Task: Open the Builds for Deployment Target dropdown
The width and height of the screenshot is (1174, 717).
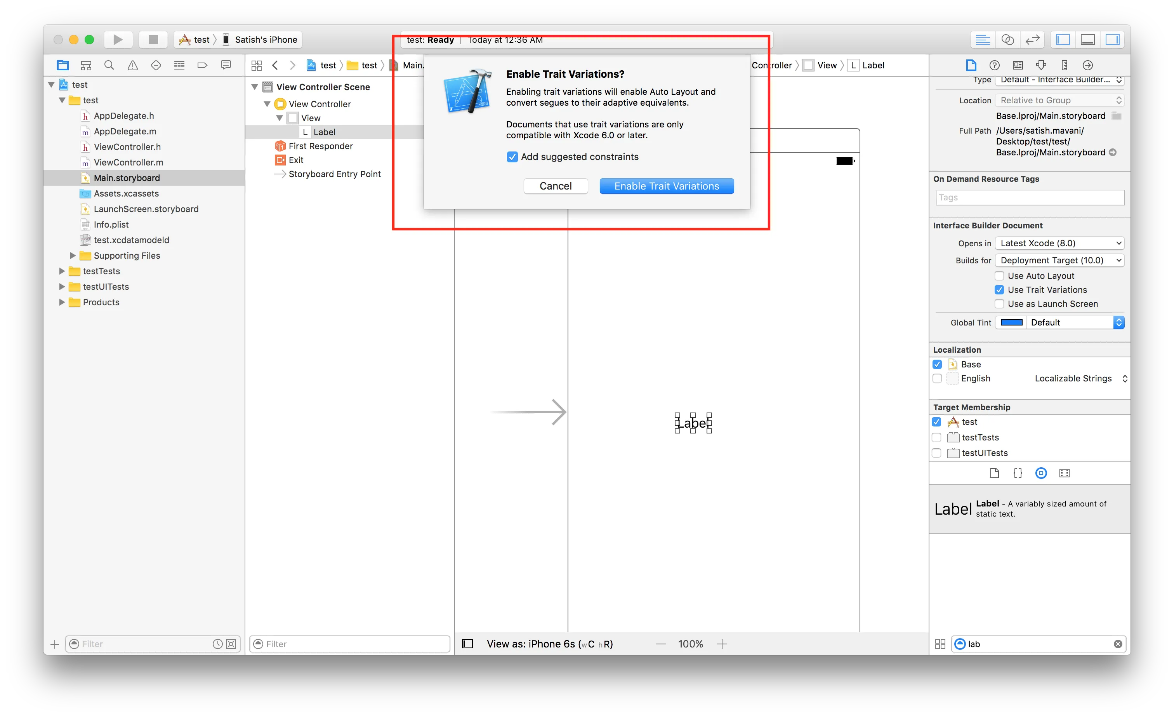Action: coord(1059,260)
